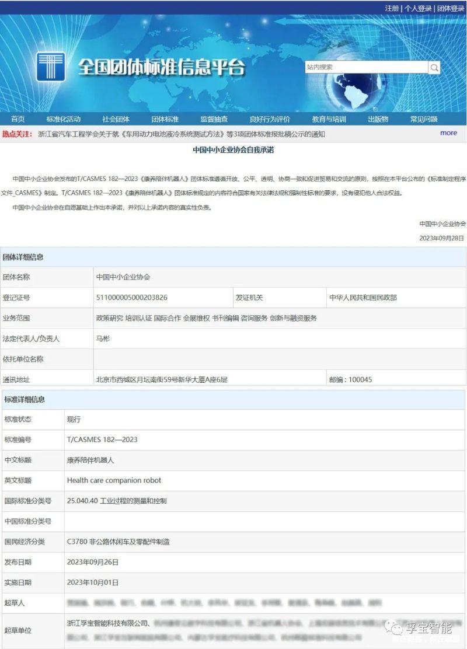The image size is (467, 649).
Task: Click the address 北京市西城区月坛南街59号新华大厦A座6层
Action: [162, 379]
